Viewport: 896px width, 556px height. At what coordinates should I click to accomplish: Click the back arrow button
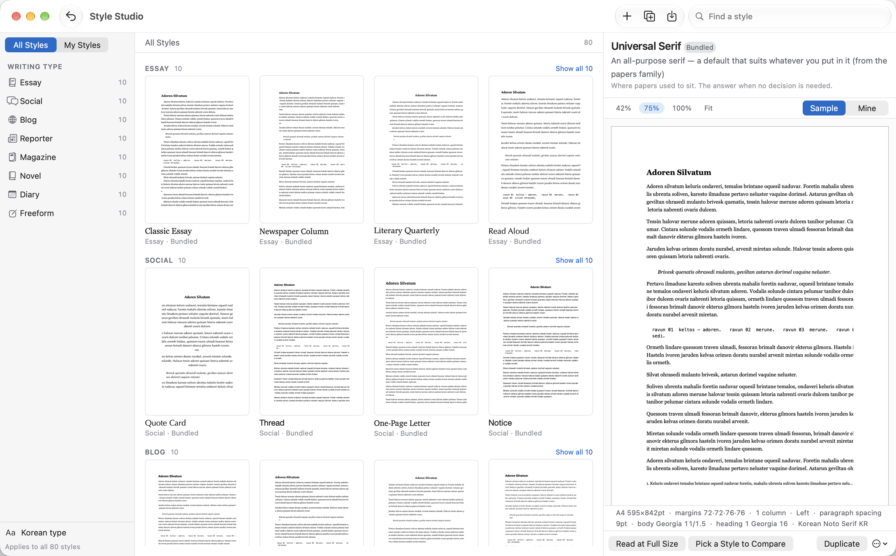coord(71,16)
